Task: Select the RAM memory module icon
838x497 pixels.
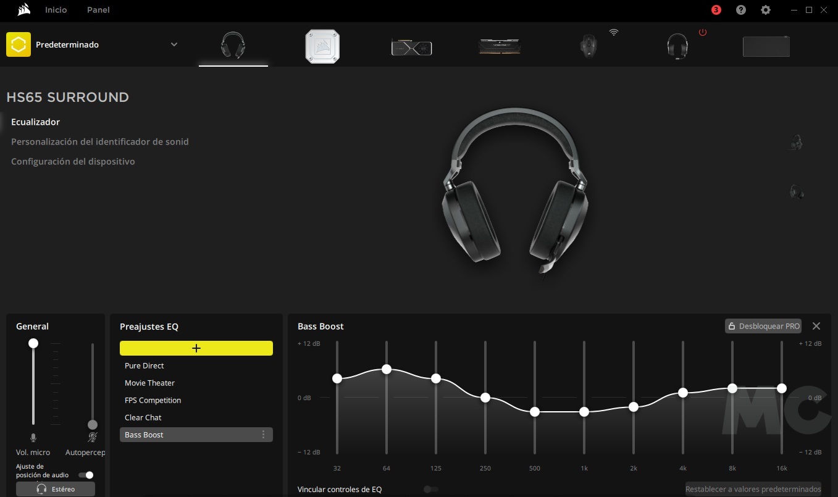Action: [x=500, y=46]
